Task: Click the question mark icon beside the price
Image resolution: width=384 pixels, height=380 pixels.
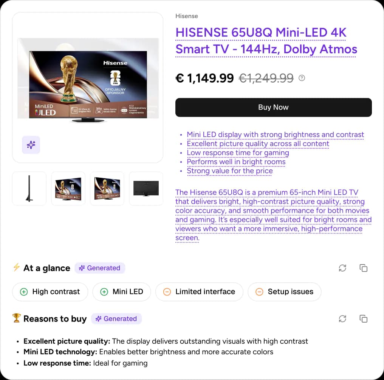Action: point(301,78)
